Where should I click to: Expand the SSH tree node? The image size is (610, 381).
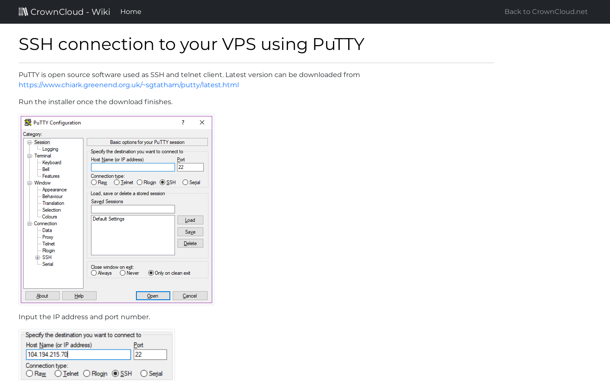point(38,257)
